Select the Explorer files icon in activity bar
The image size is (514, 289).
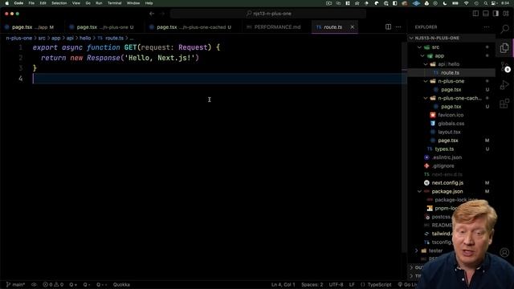point(504,48)
